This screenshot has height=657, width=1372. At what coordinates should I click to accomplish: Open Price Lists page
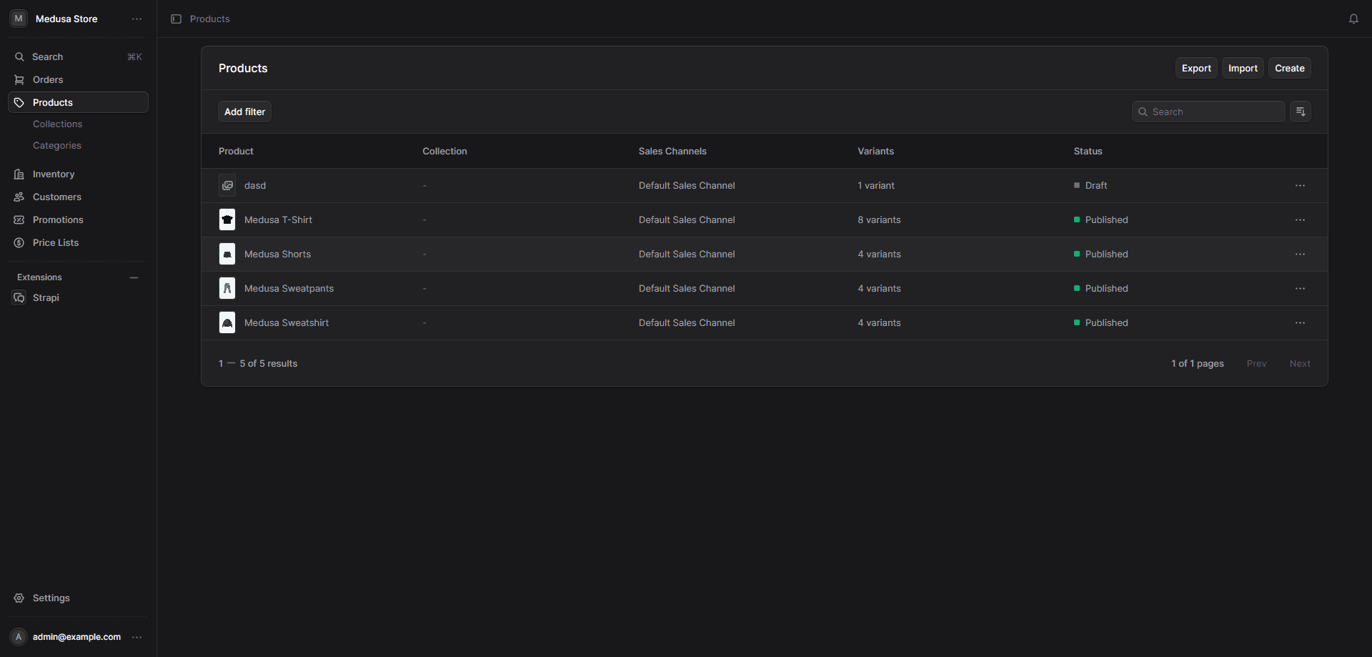pyautogui.click(x=56, y=243)
